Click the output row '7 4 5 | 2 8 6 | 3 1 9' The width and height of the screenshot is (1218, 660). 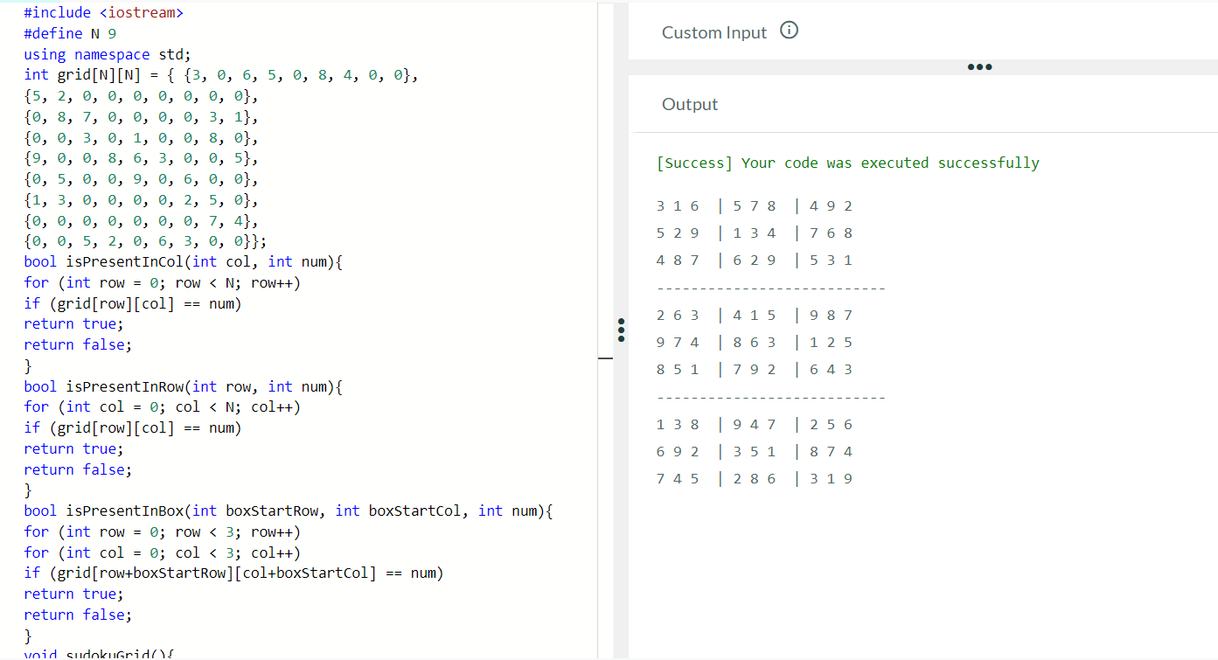click(755, 479)
